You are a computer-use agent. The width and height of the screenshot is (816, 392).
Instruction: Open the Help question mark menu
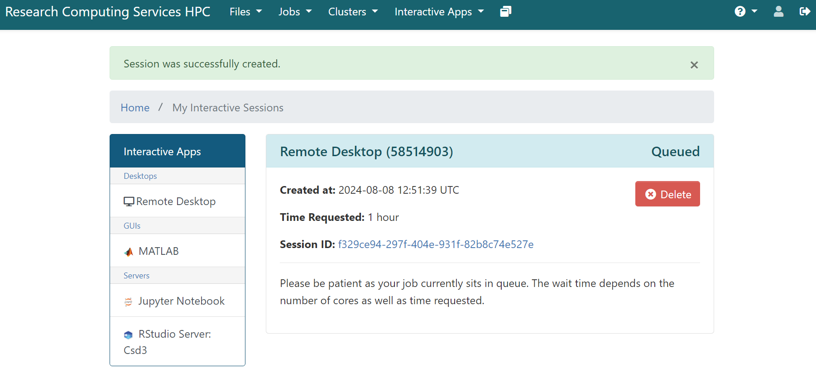pos(745,12)
